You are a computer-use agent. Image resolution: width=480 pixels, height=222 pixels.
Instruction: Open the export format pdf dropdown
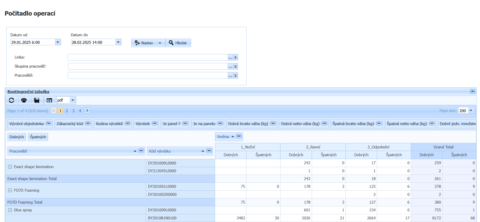73,100
